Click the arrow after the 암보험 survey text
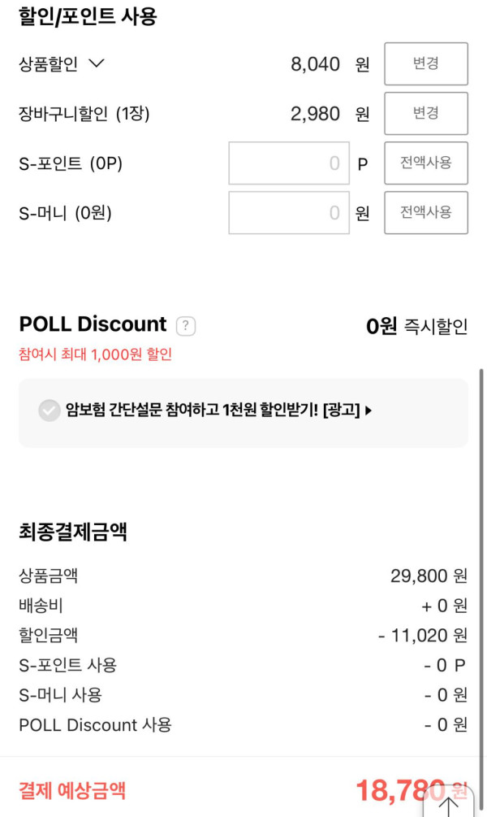Screen dimensions: 487x817 click(x=368, y=411)
